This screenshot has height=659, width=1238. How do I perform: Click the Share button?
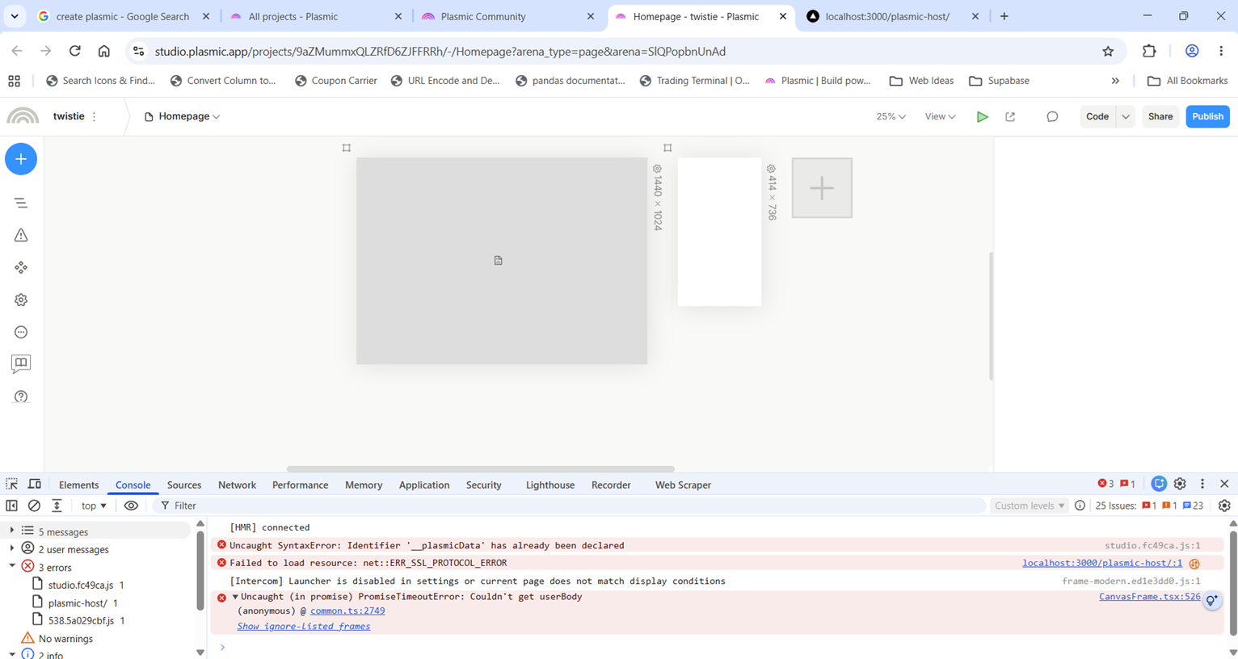[x=1160, y=116]
